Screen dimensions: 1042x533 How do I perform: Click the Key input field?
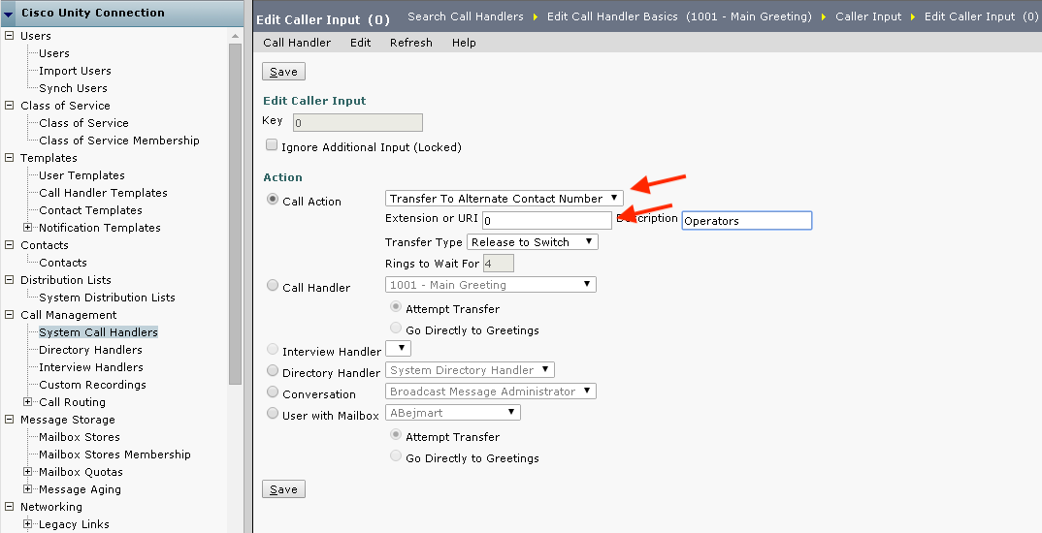[358, 123]
